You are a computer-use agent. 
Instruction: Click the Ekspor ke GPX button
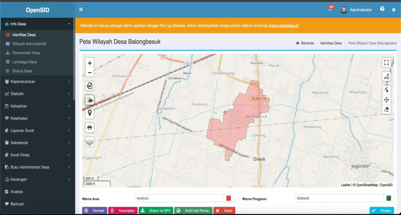[x=156, y=210]
